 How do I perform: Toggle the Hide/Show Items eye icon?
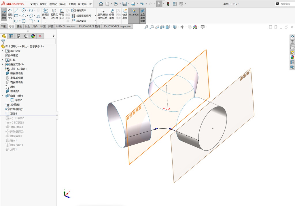click(x=182, y=27)
